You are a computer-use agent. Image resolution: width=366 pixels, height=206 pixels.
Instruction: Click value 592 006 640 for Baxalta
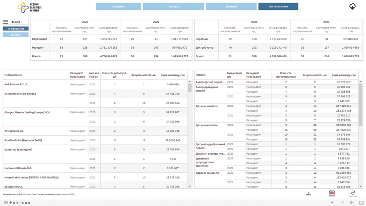pyautogui.click(x=173, y=140)
